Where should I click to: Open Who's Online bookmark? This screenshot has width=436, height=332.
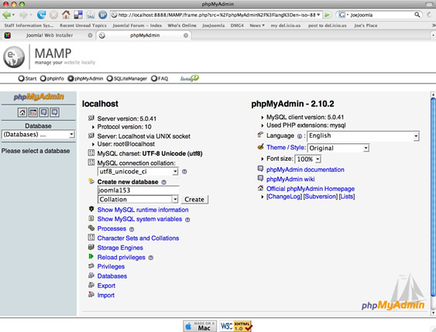coord(182,26)
